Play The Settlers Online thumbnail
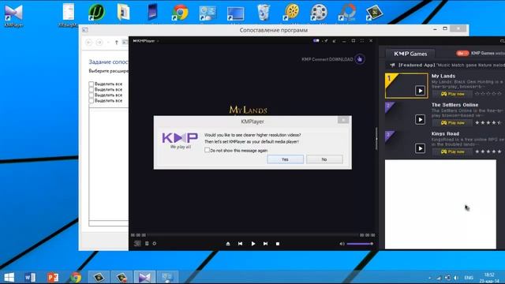Viewport: 505px width, 284px height. [406, 114]
